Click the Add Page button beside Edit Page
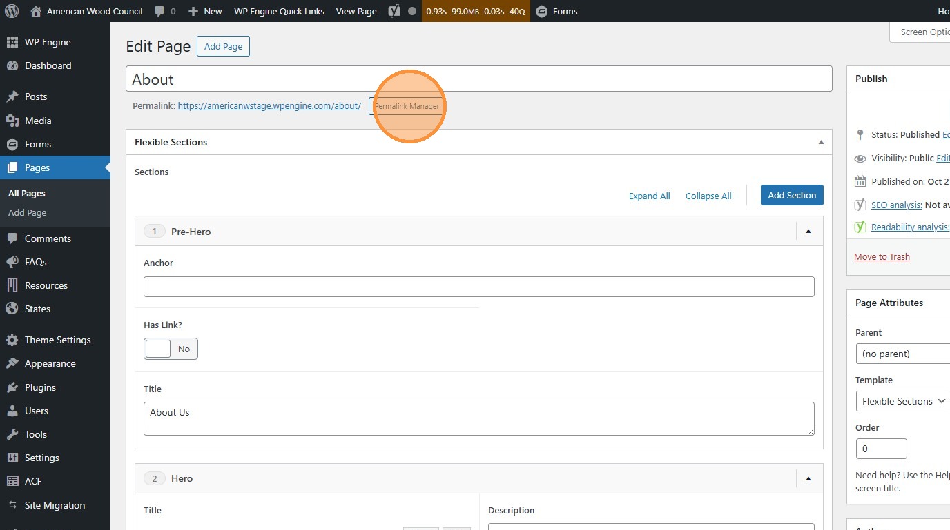 point(224,46)
